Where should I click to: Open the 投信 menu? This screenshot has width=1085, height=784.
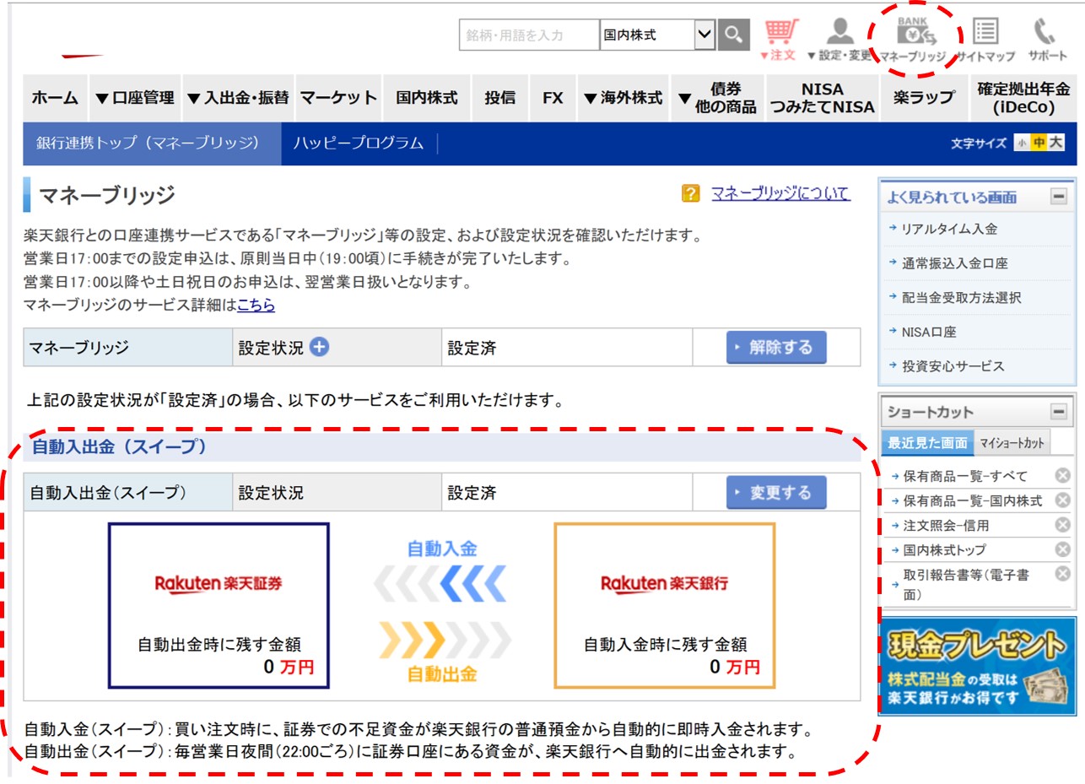(500, 98)
